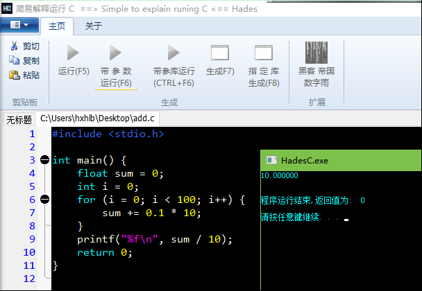Switch to the 无标题 document tab
This screenshot has height=291, width=422.
click(x=19, y=120)
